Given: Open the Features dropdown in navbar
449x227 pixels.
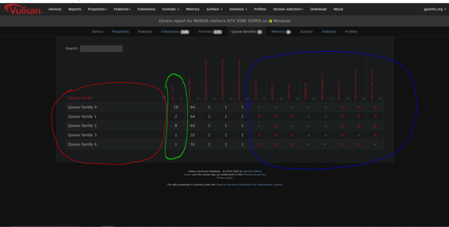Looking at the screenshot, I should (122, 9).
